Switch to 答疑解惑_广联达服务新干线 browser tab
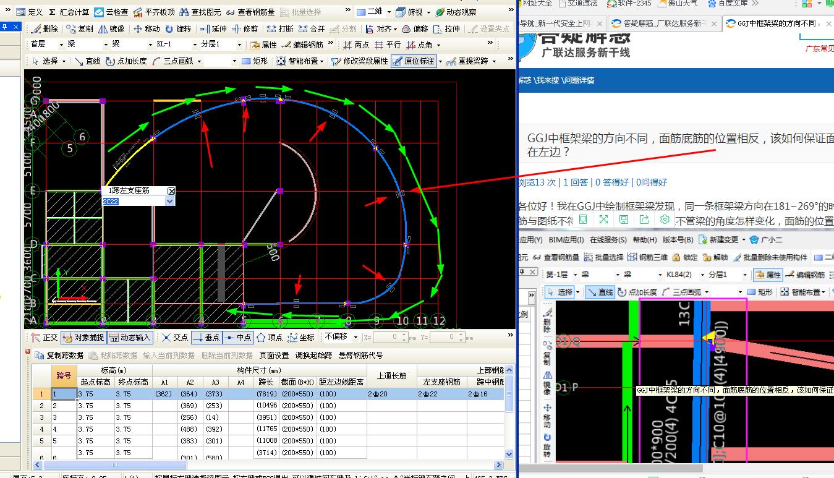 663,23
